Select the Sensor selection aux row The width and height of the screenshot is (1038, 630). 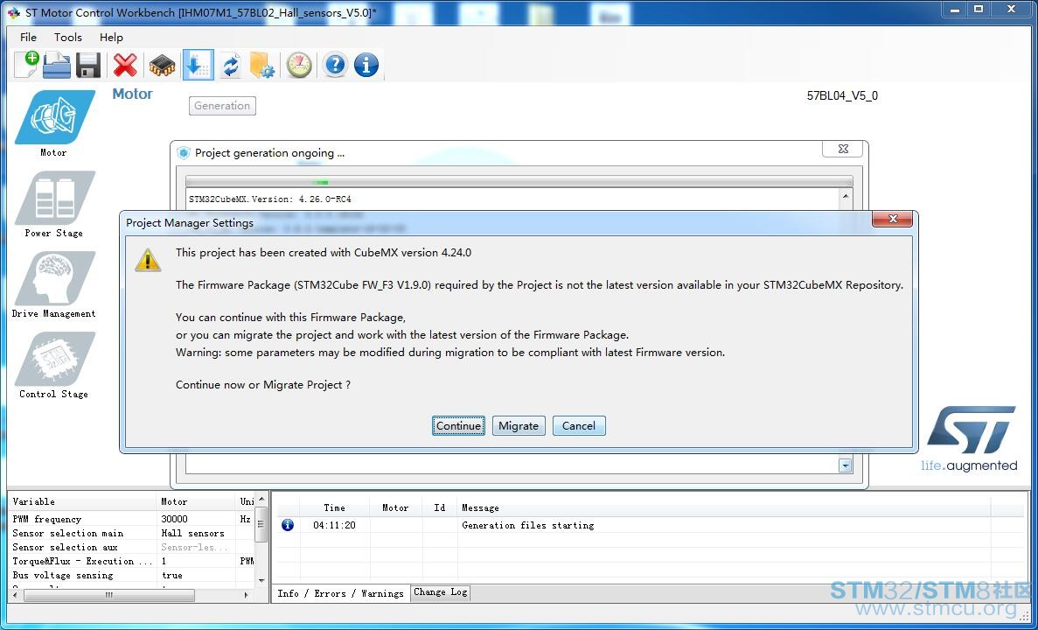[131, 547]
